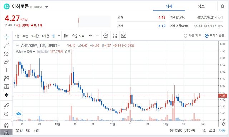Select the long position forecast tool
229x137 pixels.
(6, 87)
